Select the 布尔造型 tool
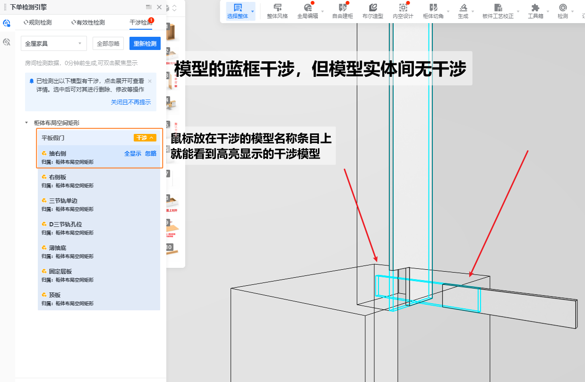 click(372, 11)
